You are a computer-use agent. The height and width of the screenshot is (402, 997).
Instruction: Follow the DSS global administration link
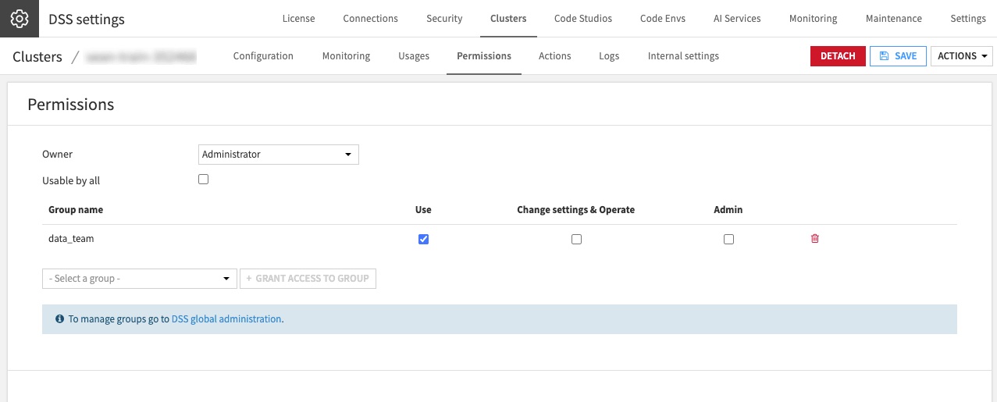click(226, 319)
